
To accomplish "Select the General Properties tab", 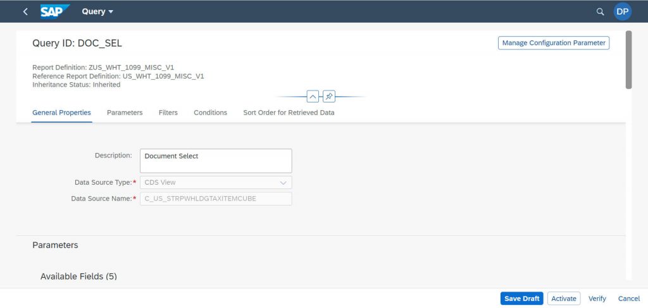I will tap(61, 113).
